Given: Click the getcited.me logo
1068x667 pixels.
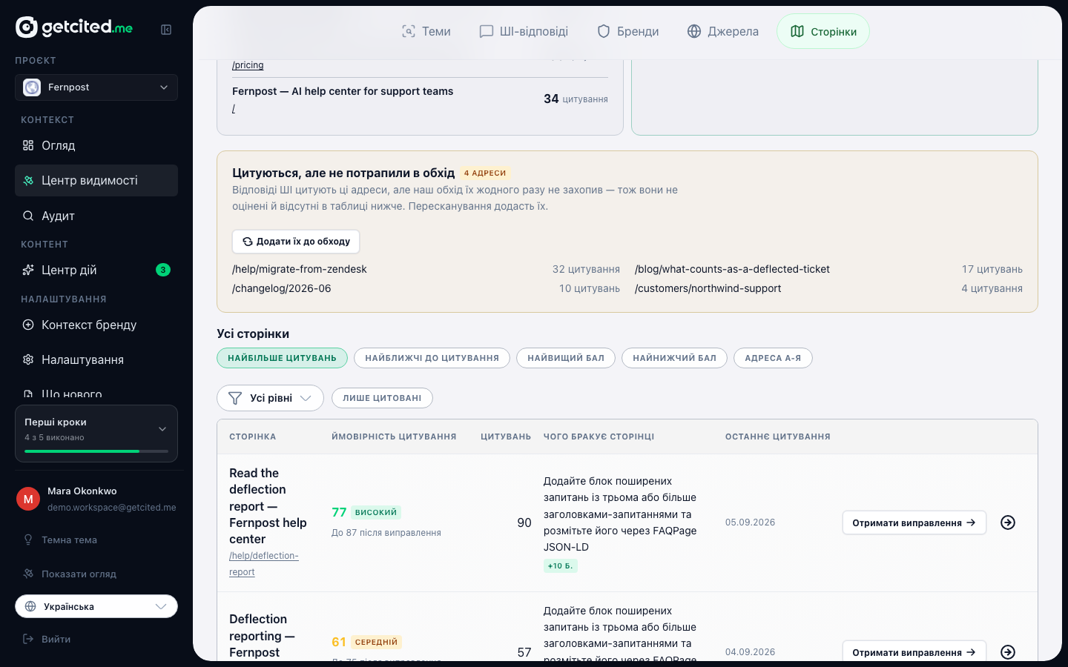Looking at the screenshot, I should [x=74, y=27].
